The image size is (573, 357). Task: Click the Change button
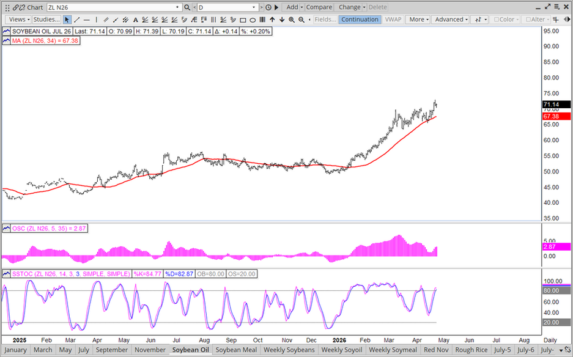tap(349, 7)
